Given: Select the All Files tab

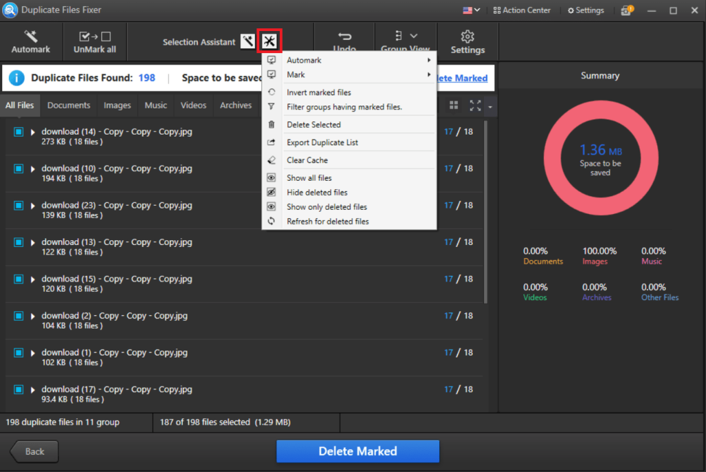Looking at the screenshot, I should [x=20, y=105].
